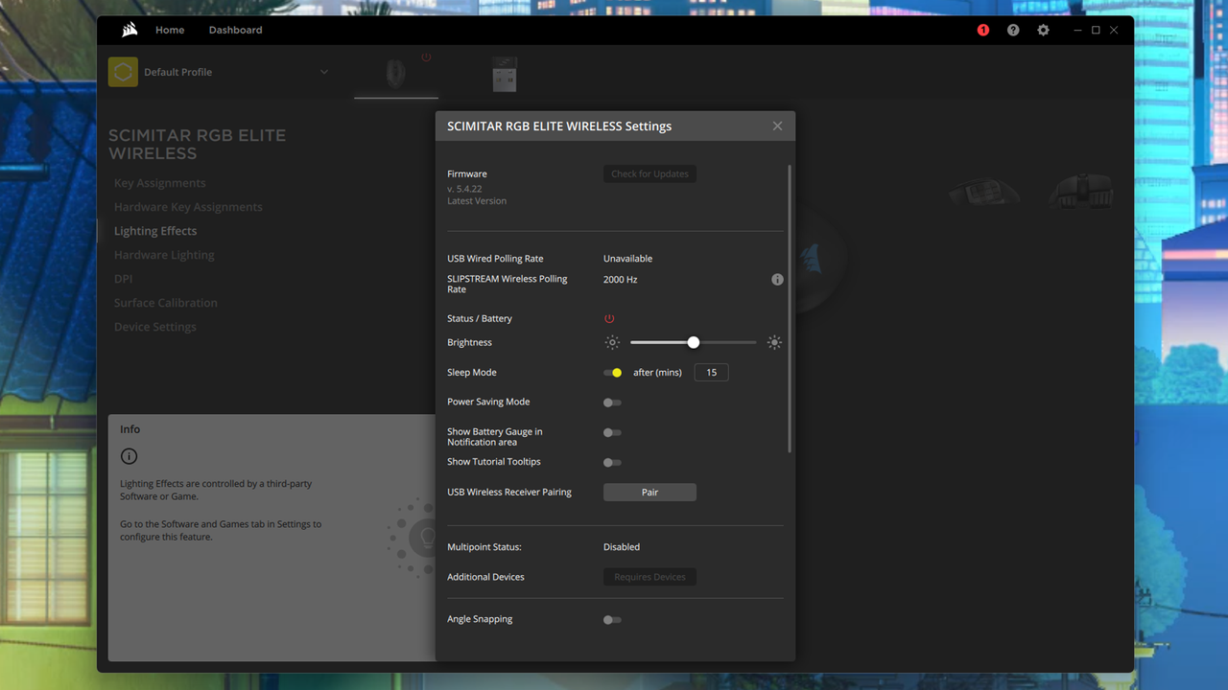Click the 'Firmware' label
The width and height of the screenshot is (1228, 690).
(467, 174)
